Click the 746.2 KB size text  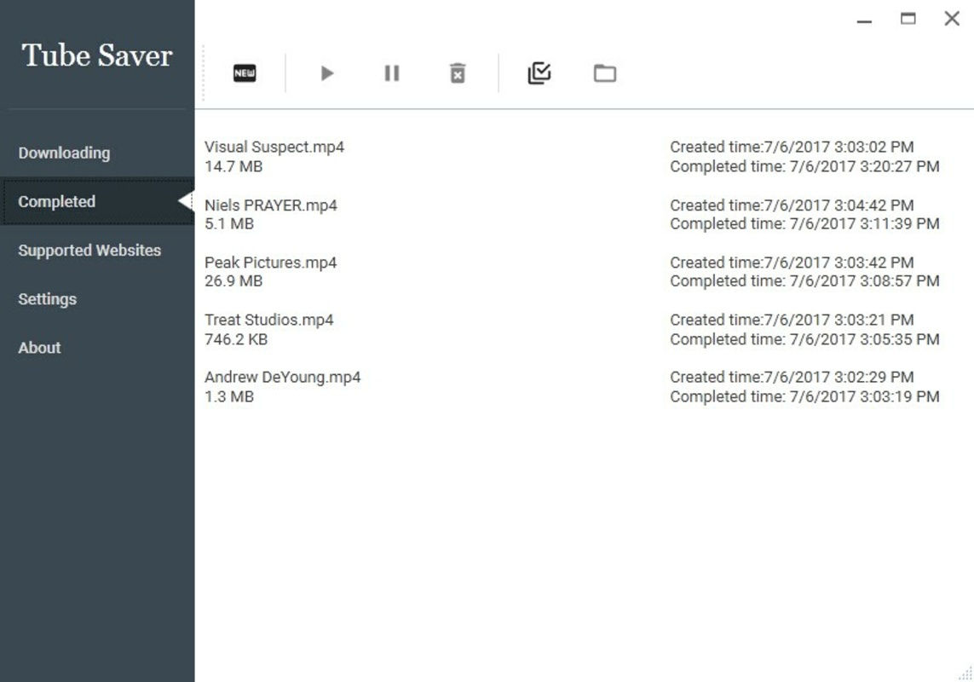tap(236, 339)
